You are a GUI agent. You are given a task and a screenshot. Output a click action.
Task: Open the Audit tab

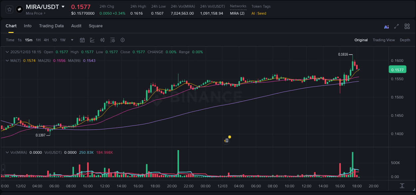[x=76, y=26]
